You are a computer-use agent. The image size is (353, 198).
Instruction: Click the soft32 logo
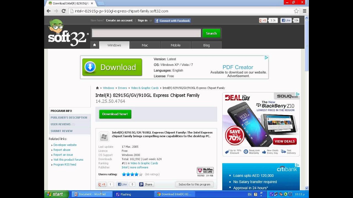tap(68, 32)
